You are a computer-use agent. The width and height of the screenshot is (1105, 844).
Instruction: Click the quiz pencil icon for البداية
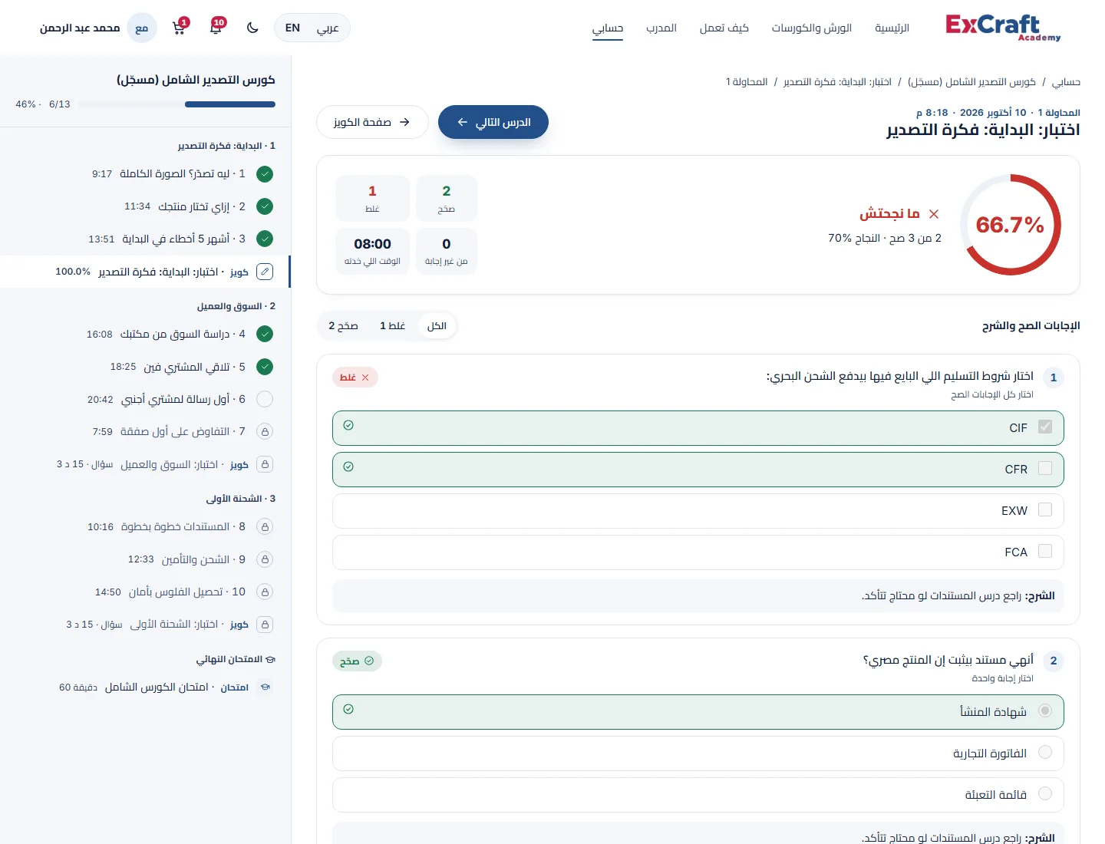click(265, 272)
